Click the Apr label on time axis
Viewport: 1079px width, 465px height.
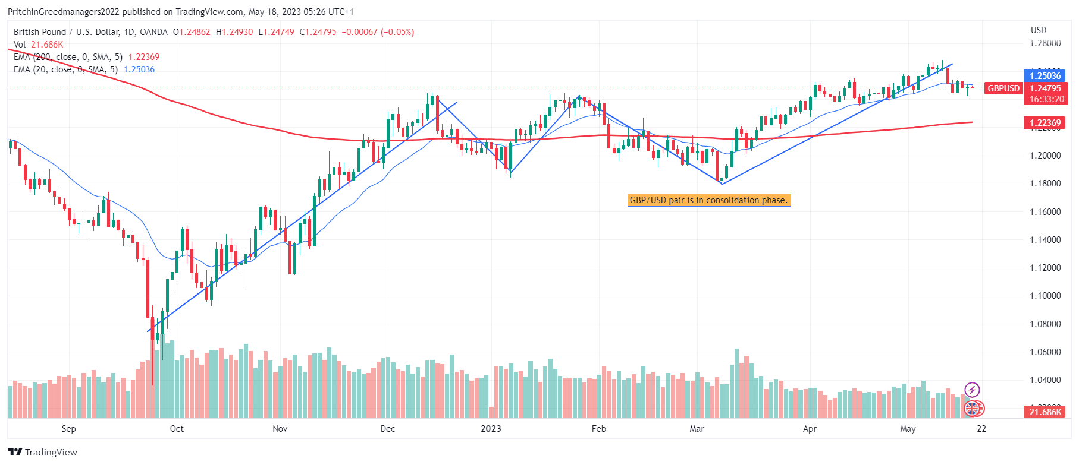point(810,429)
